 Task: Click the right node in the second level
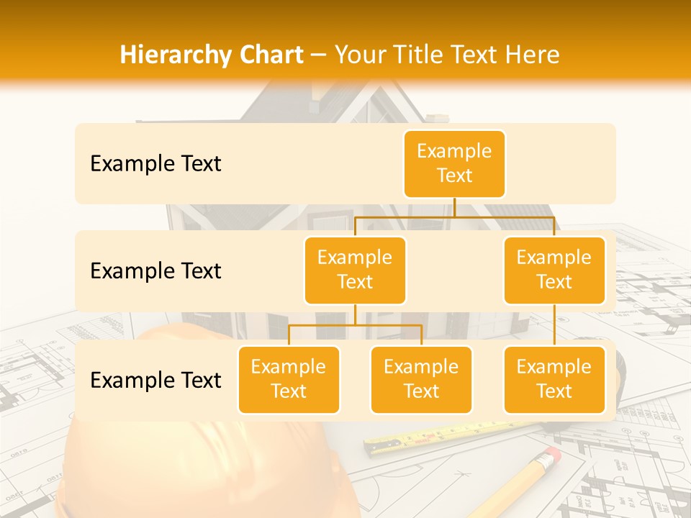point(554,271)
